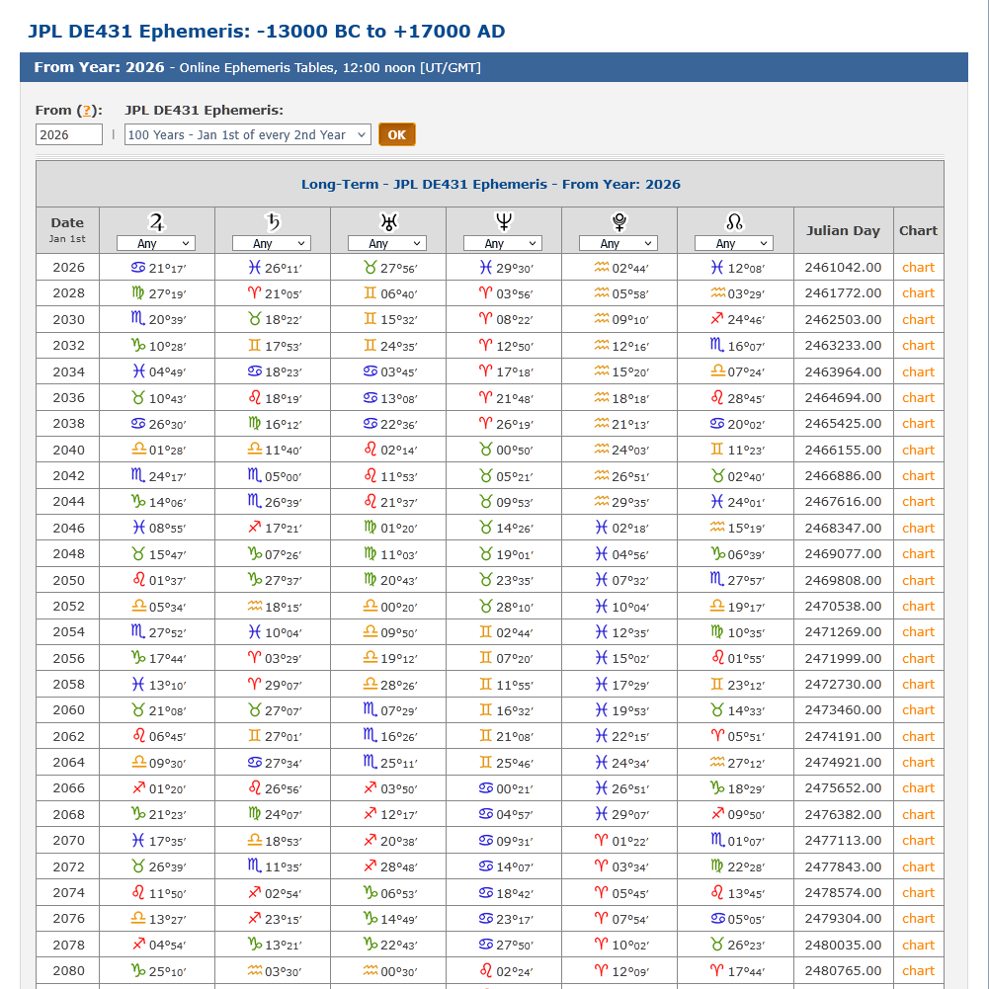
Task: Click Libra glyph in 2040 Jupiter cell
Action: [138, 450]
